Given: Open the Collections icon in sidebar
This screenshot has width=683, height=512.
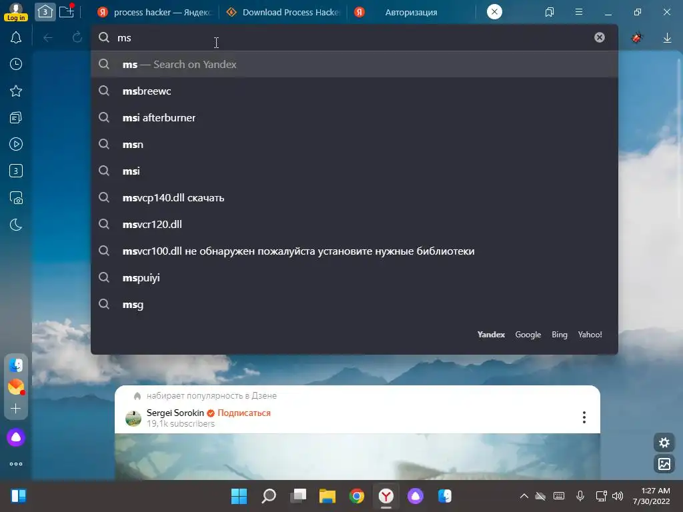Looking at the screenshot, I should click(x=16, y=117).
